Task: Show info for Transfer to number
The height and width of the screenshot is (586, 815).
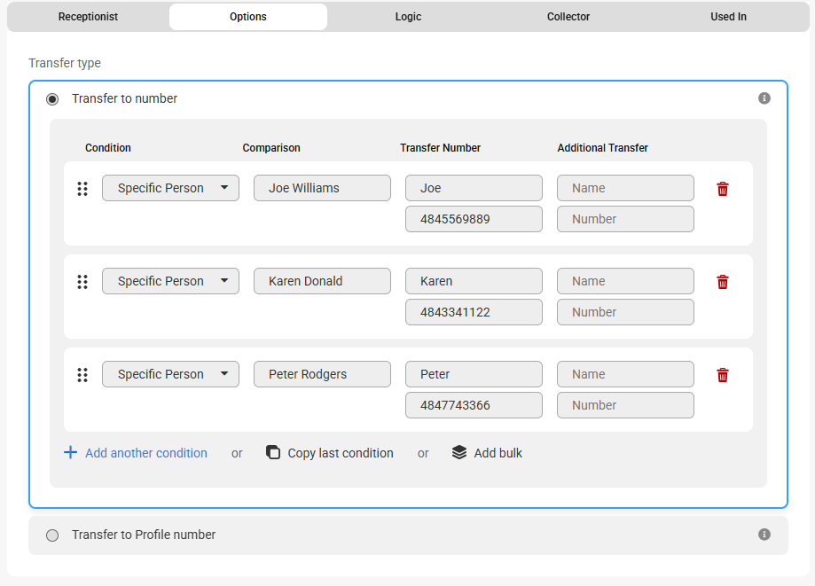Action: 764,98
